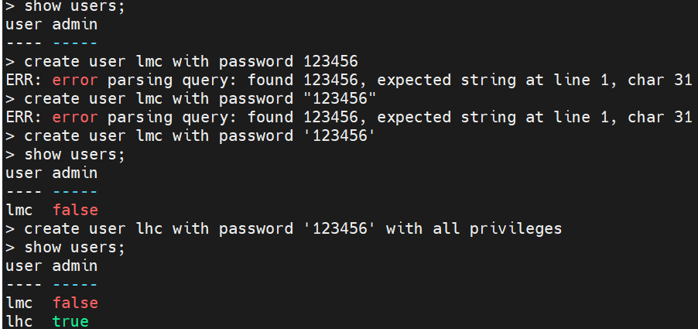Click 'lmc' username in final users table

point(19,303)
